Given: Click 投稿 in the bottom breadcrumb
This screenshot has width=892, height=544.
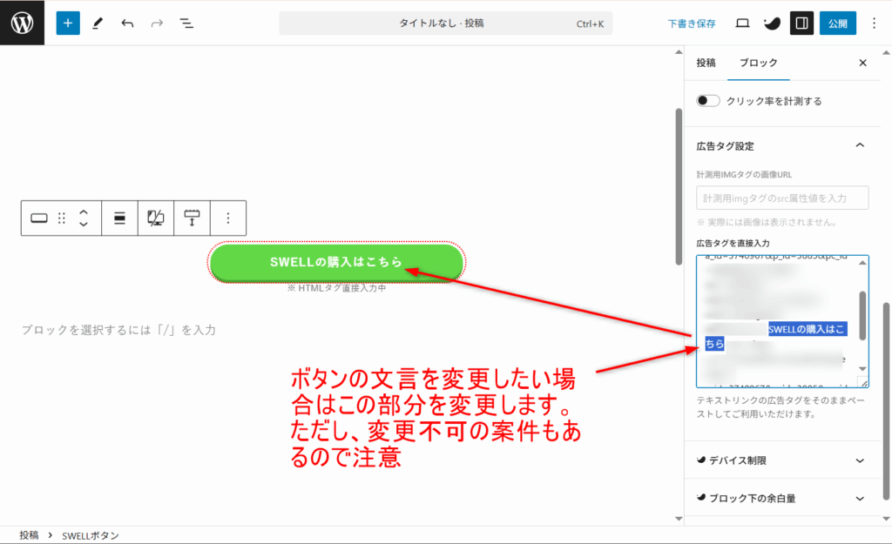Looking at the screenshot, I should coord(29,535).
